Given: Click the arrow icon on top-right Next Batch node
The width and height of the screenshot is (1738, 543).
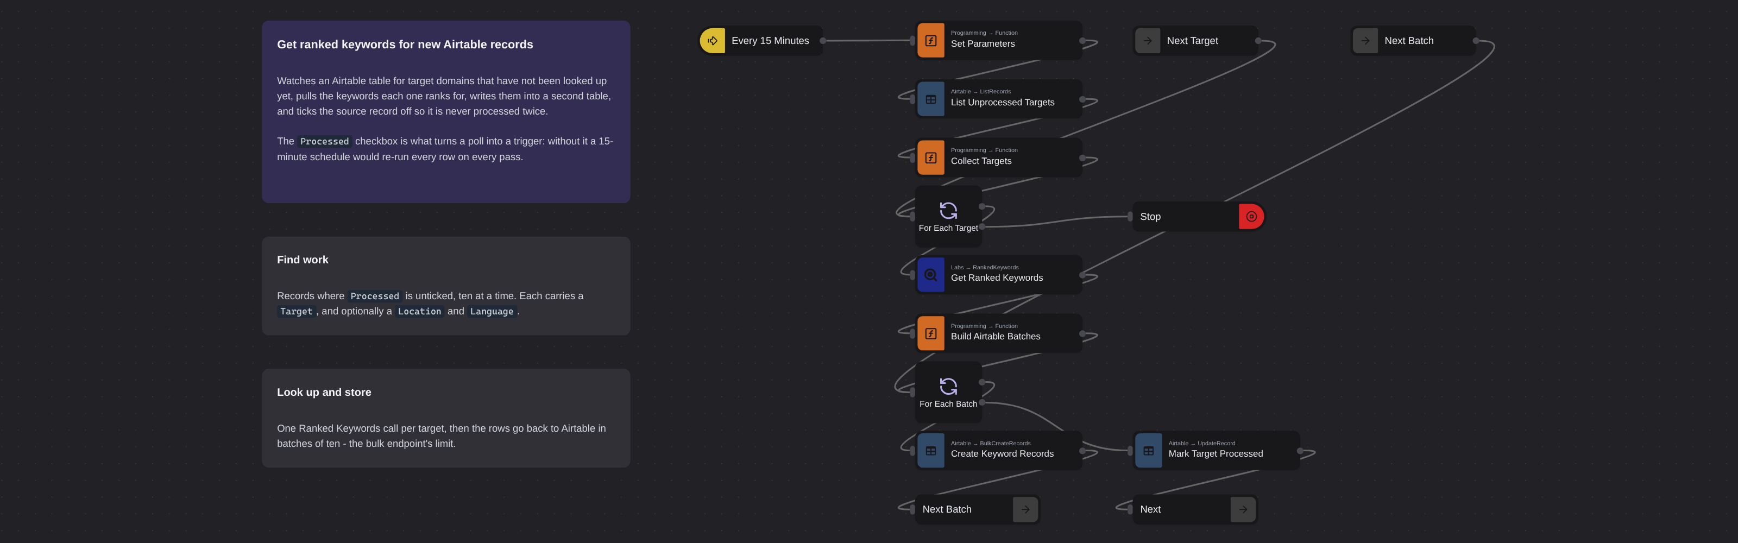Looking at the screenshot, I should (1365, 41).
